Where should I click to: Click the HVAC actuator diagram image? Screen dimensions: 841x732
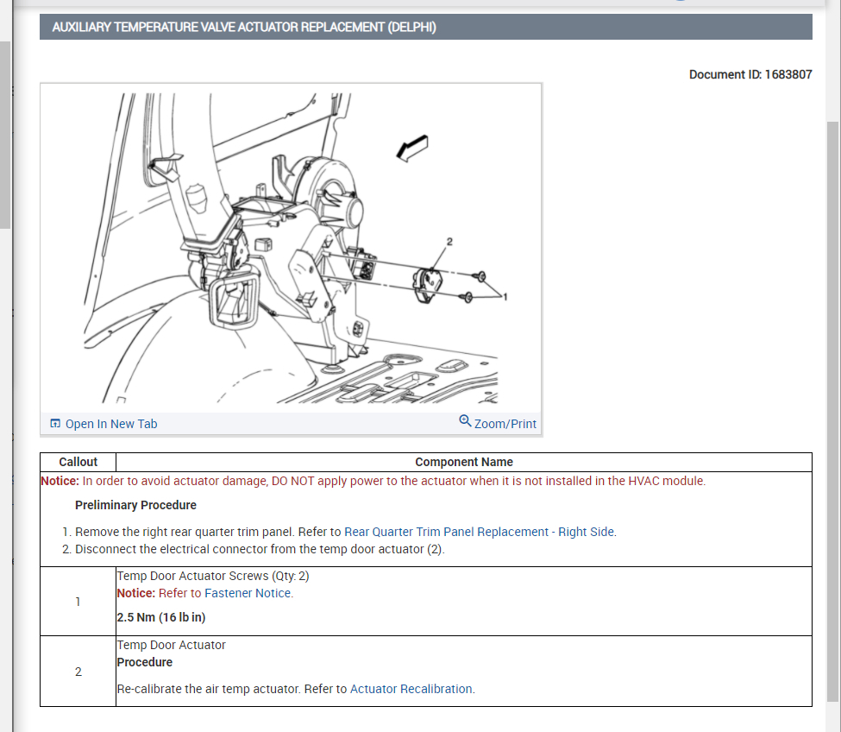[x=291, y=248]
